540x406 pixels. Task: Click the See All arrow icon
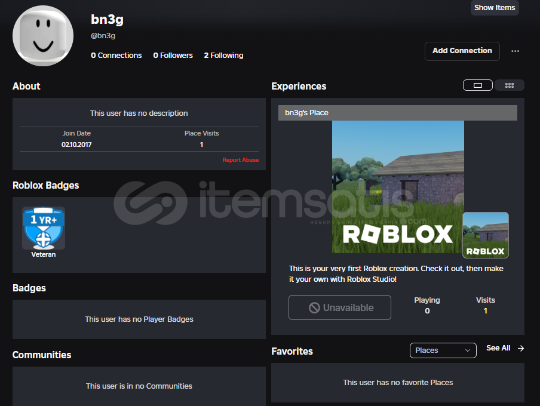click(521, 349)
